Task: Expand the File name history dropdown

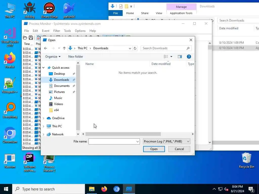Action: [137, 141]
